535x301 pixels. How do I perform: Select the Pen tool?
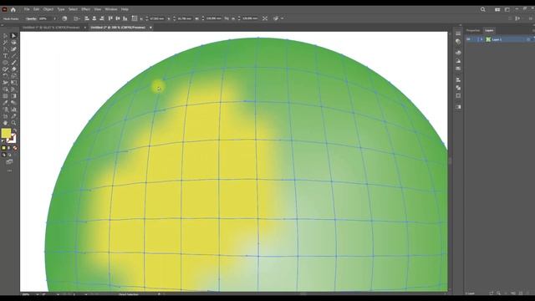5,49
